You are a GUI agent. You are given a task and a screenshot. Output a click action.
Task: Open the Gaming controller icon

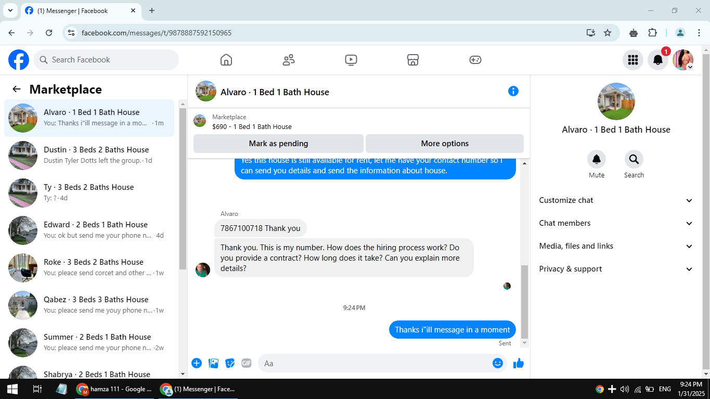tap(475, 60)
